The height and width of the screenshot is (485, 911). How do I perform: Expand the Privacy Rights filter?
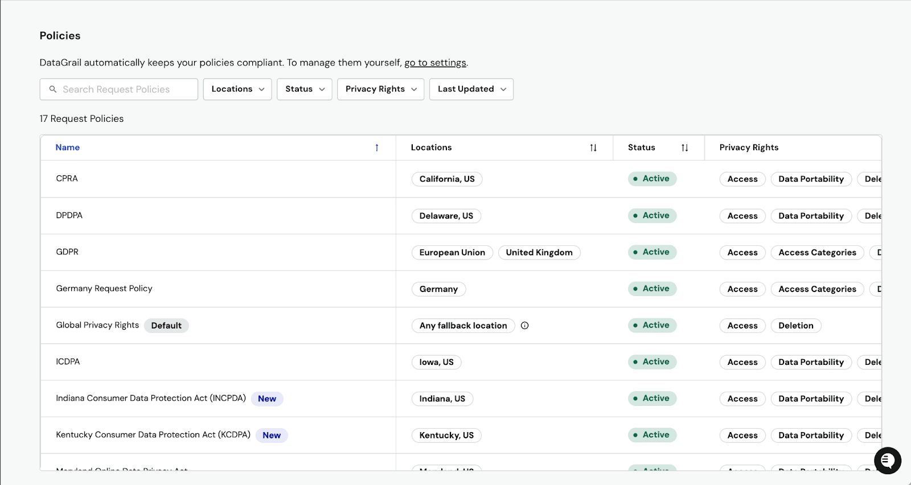[x=380, y=89]
